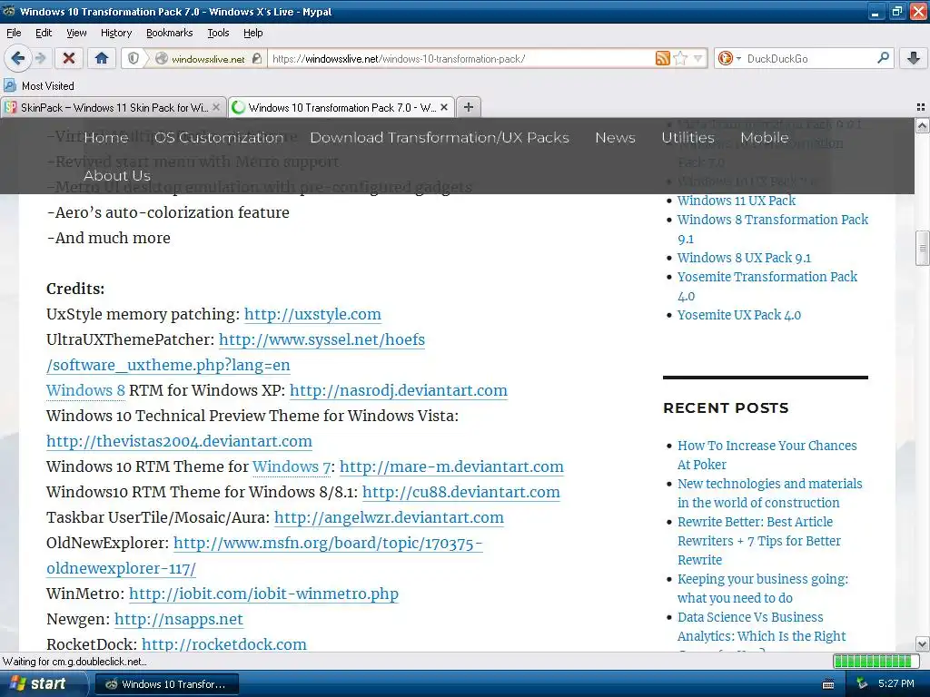Click the vertical scrollbar thumb

point(922,248)
